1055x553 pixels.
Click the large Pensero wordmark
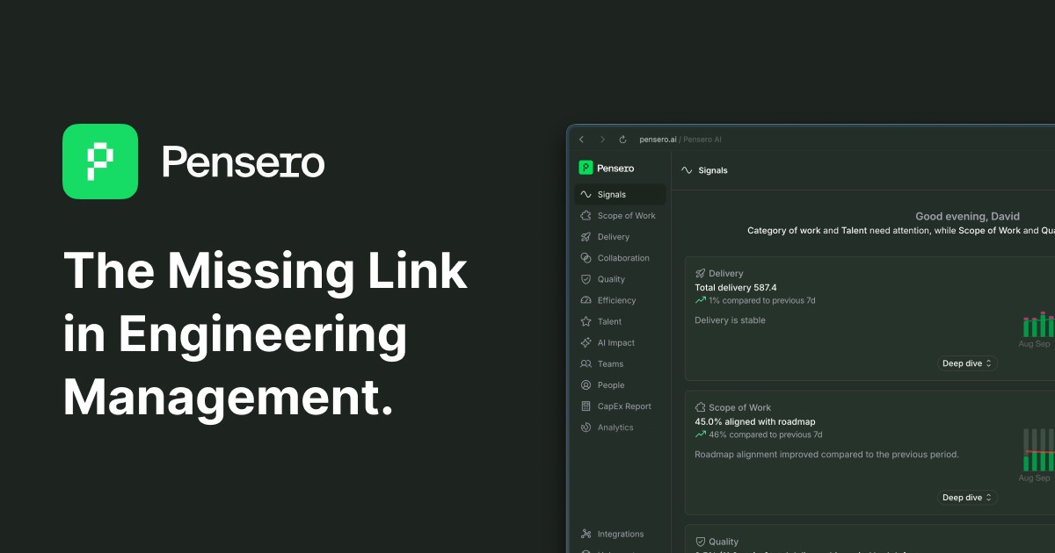click(244, 162)
